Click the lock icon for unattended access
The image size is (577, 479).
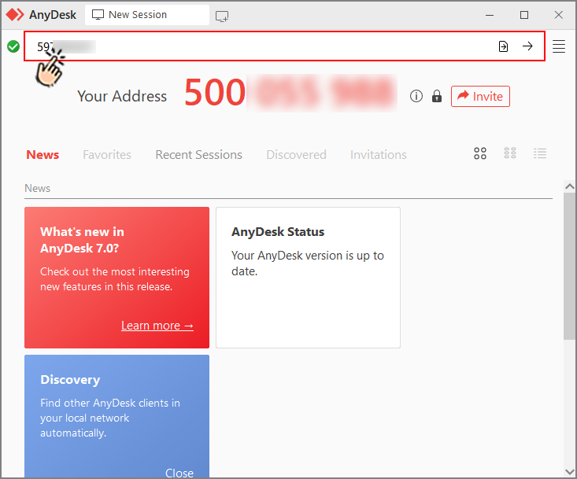click(x=437, y=96)
